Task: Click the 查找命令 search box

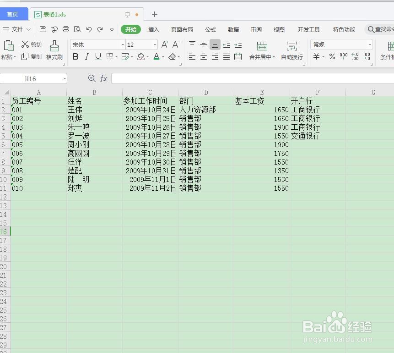Action: (380, 29)
